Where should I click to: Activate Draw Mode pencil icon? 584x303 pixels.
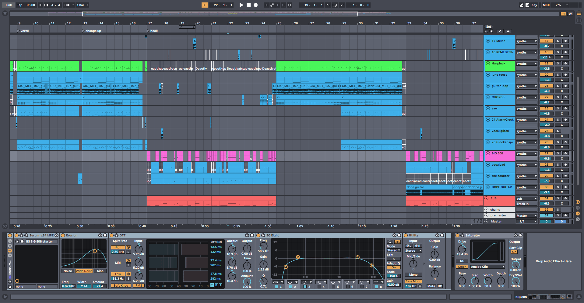click(521, 5)
